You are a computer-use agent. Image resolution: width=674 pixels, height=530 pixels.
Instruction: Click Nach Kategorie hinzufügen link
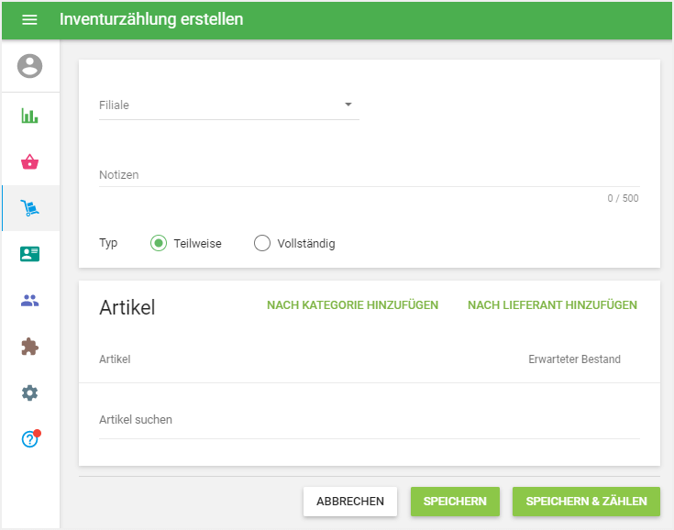tap(352, 305)
